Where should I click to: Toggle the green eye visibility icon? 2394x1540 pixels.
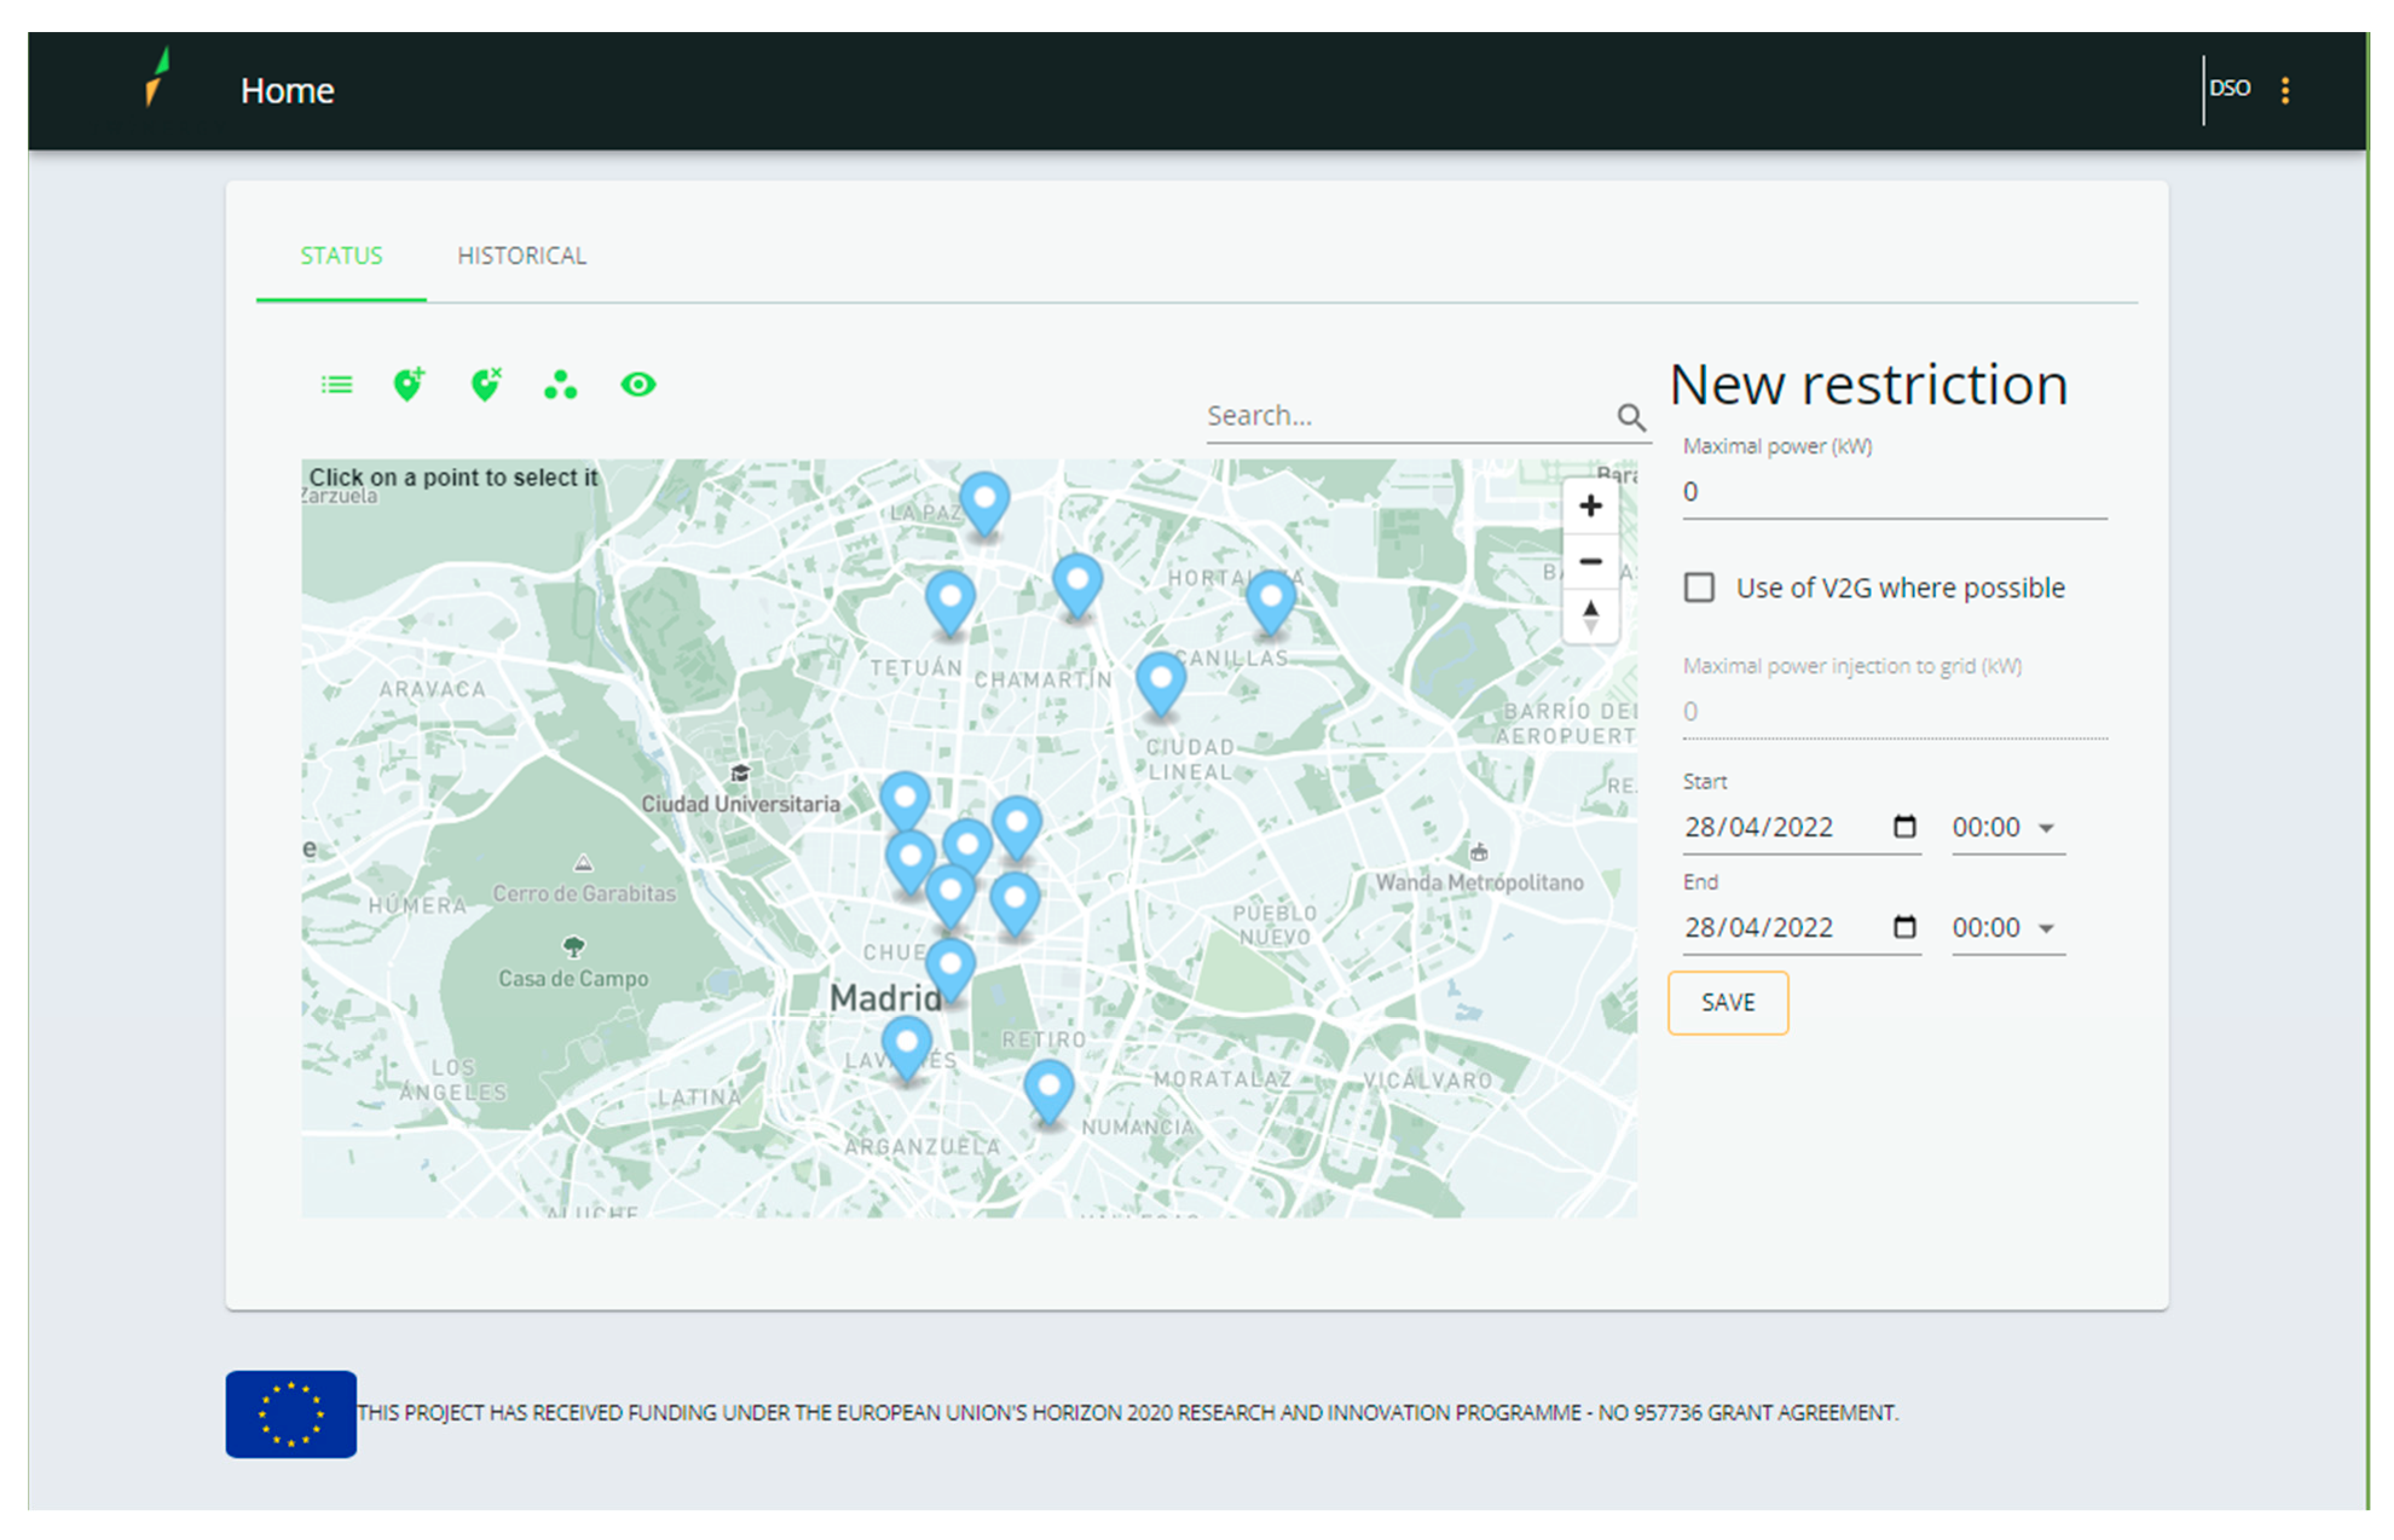(x=638, y=385)
